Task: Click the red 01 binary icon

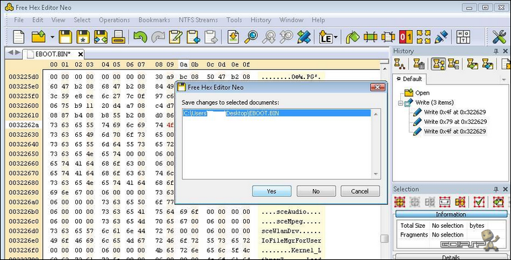Action: coord(406,37)
